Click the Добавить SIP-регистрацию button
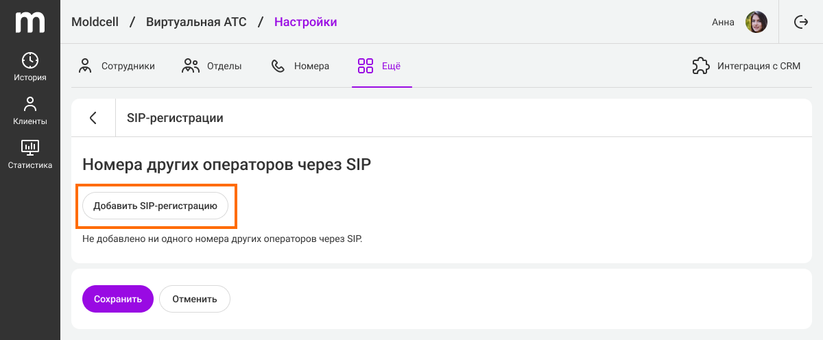This screenshot has height=340, width=823. coord(155,206)
